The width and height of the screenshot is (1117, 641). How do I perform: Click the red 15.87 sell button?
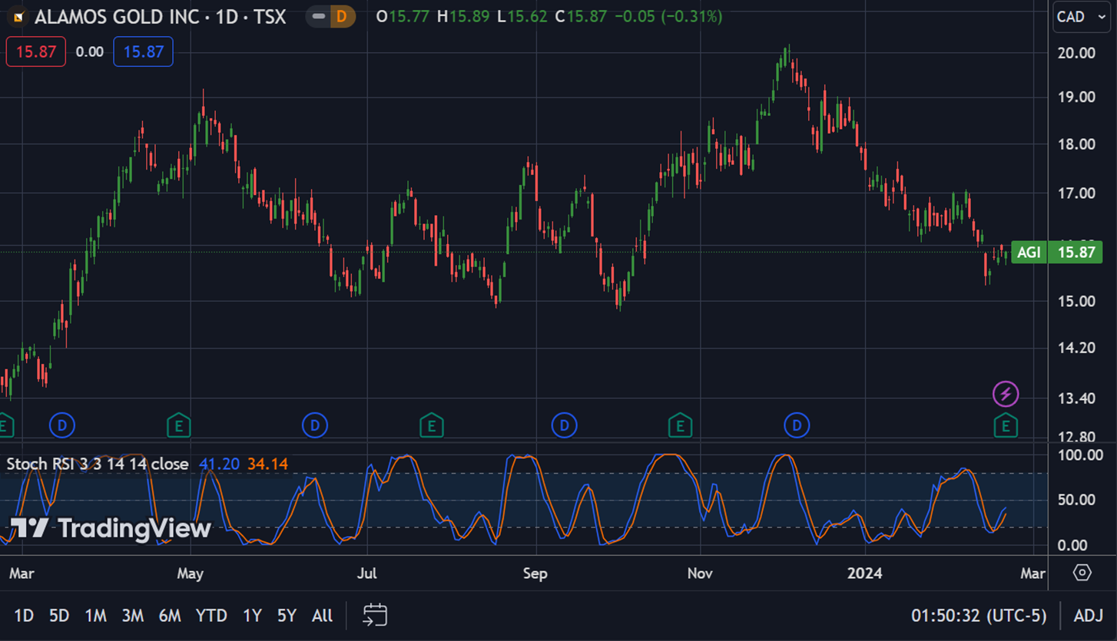point(36,52)
